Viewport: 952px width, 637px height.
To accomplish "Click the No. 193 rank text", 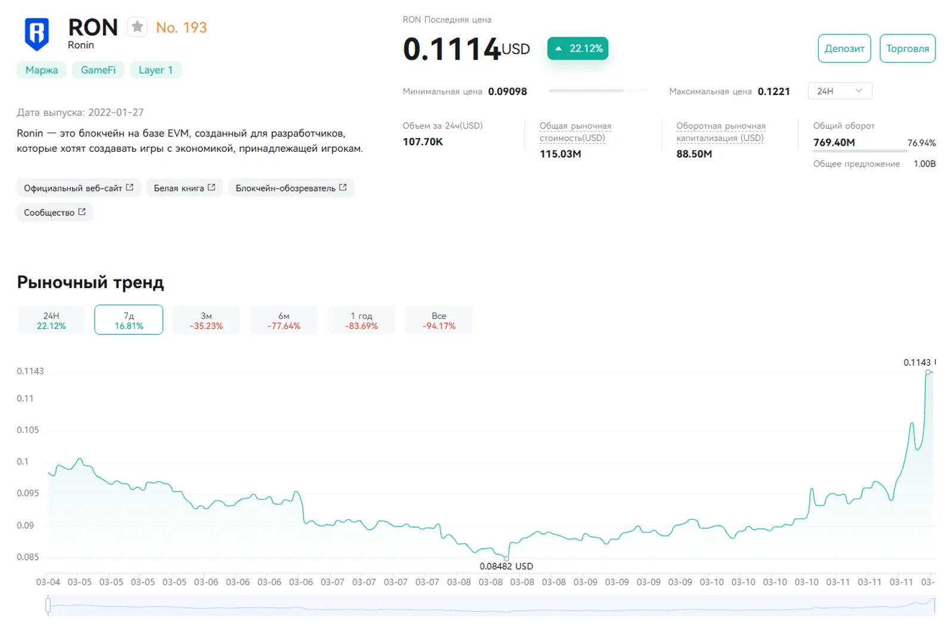I will pyautogui.click(x=181, y=27).
